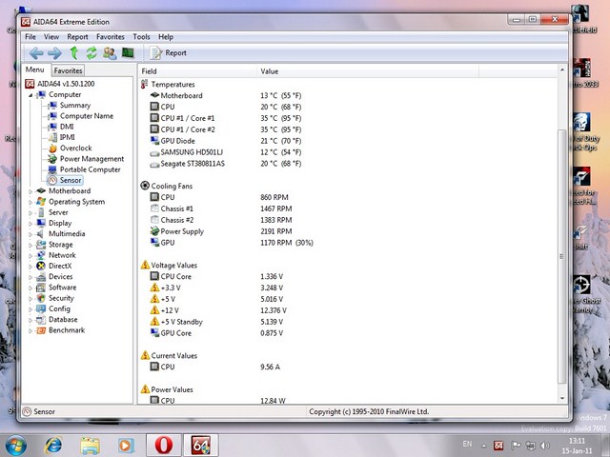Click the Security shield icon

click(x=41, y=298)
